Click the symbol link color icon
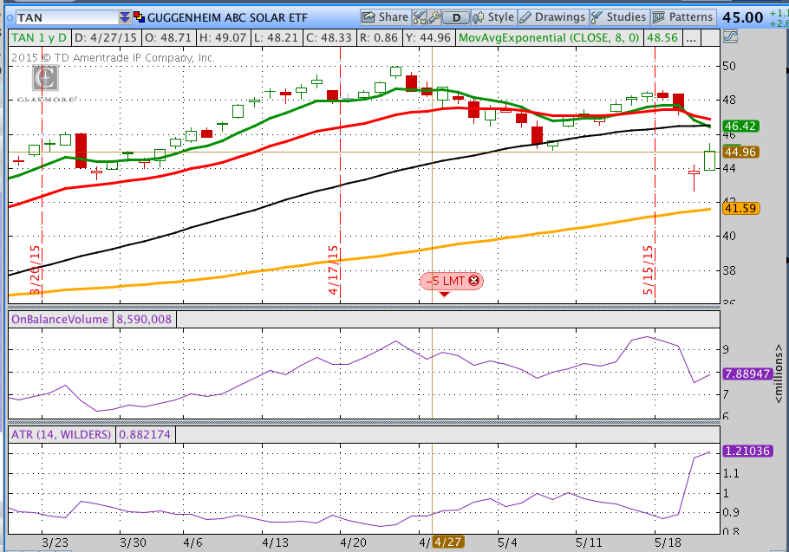789x552 pixels. [139, 17]
